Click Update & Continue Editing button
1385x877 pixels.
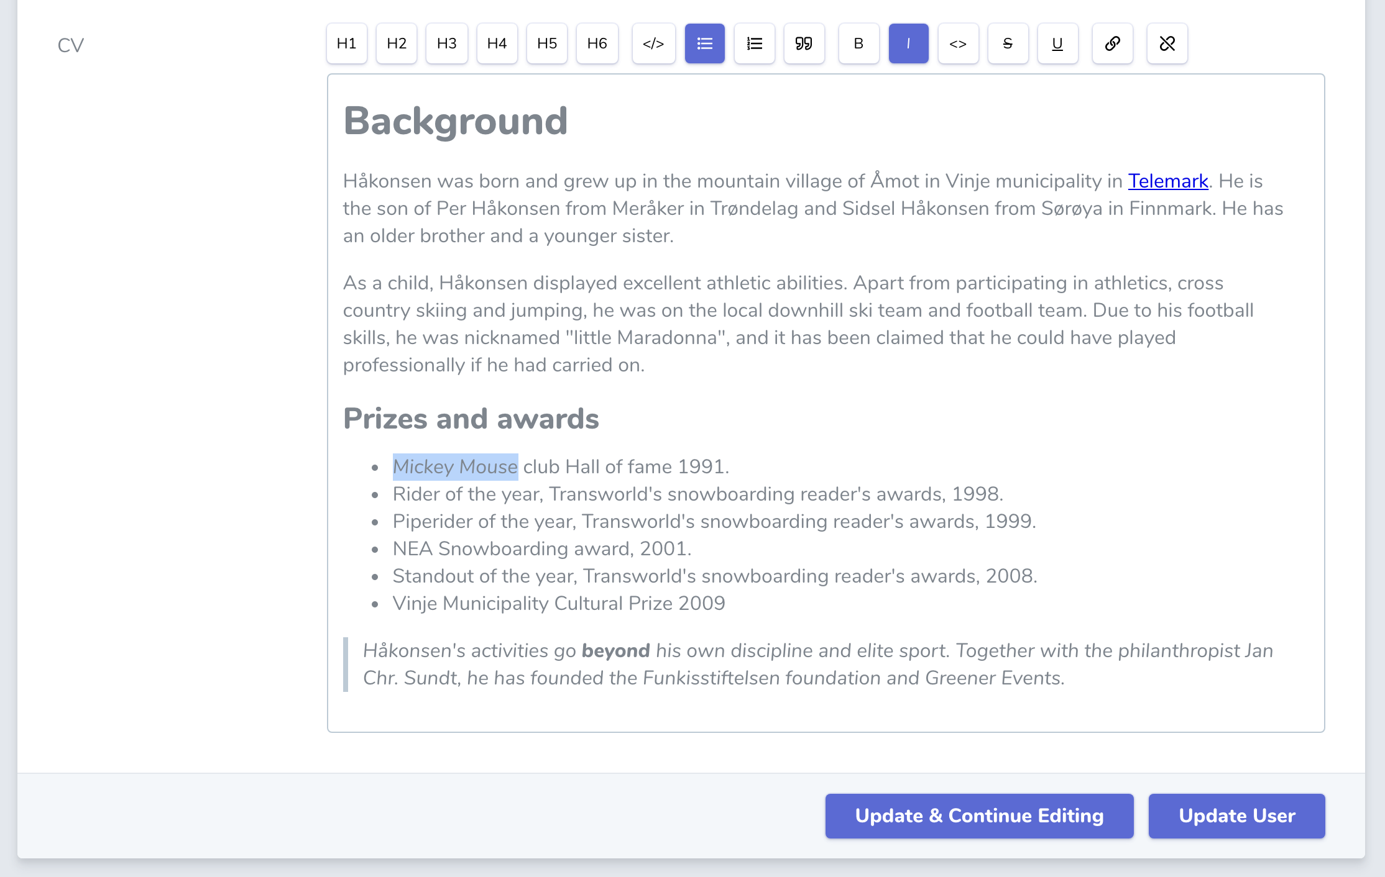pyautogui.click(x=979, y=816)
